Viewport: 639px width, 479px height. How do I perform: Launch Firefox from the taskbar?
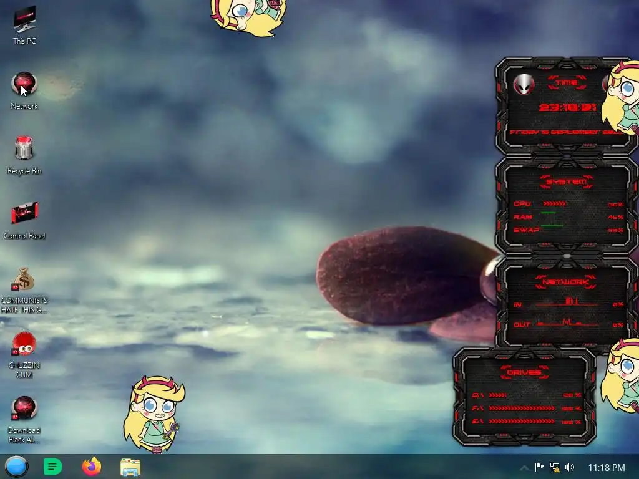(x=92, y=467)
